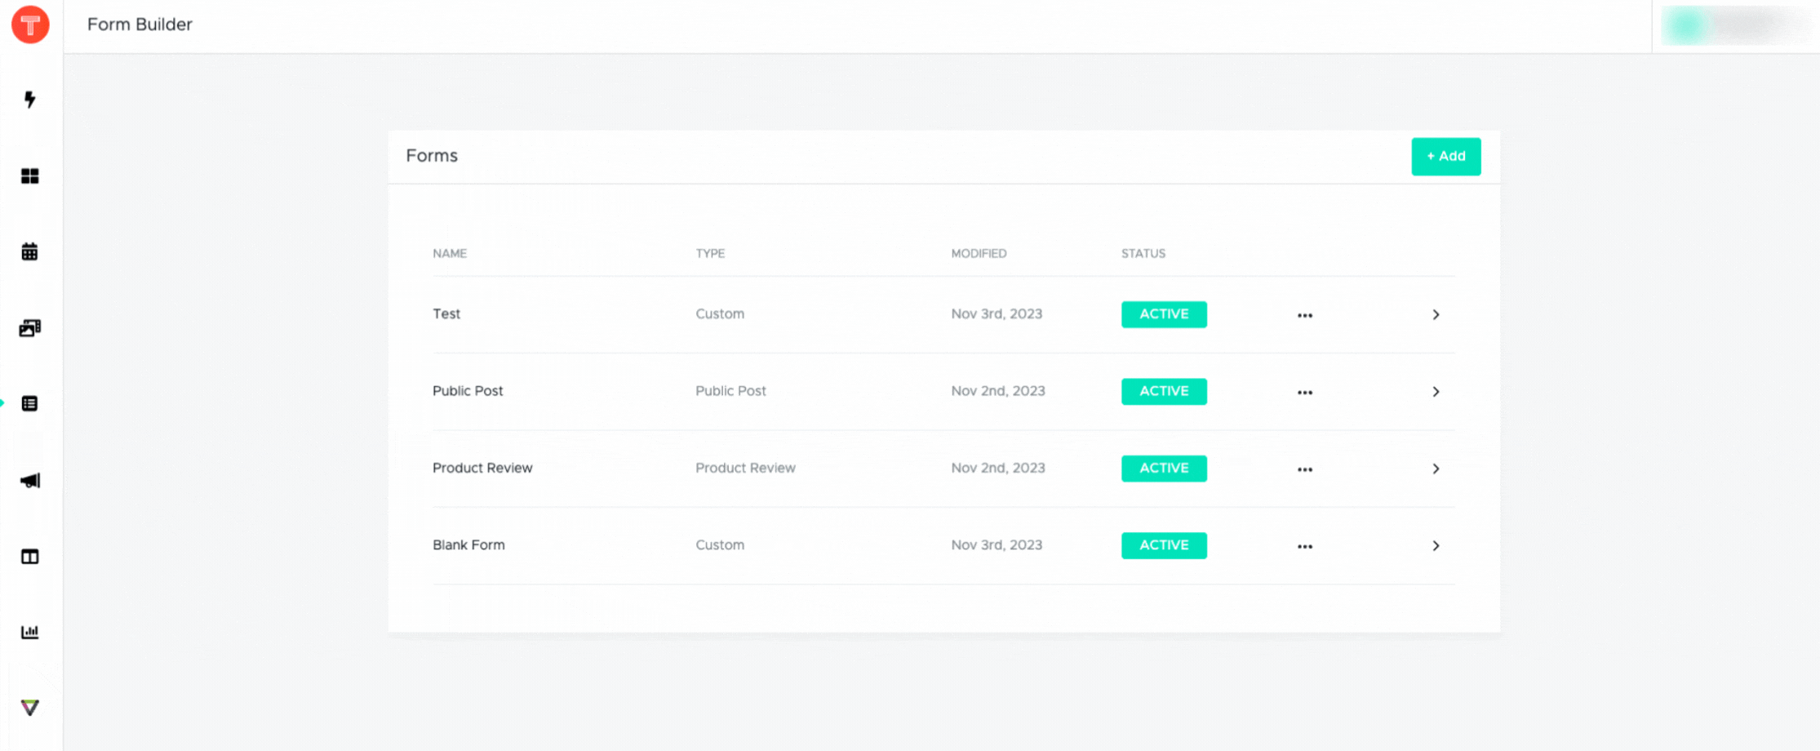The height and width of the screenshot is (751, 1820).
Task: Click the Forms panel heading
Action: point(432,156)
